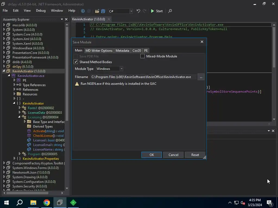Open the File menu
The height and width of the screenshot is (208, 278).
[5, 11]
